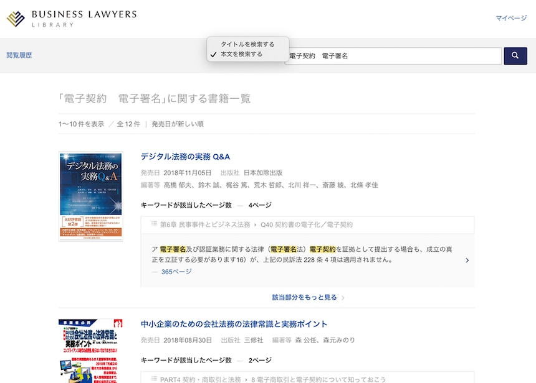The image size is (536, 383).
Task: Click the list icon beside 第6章 breadcrumb
Action: tap(153, 224)
